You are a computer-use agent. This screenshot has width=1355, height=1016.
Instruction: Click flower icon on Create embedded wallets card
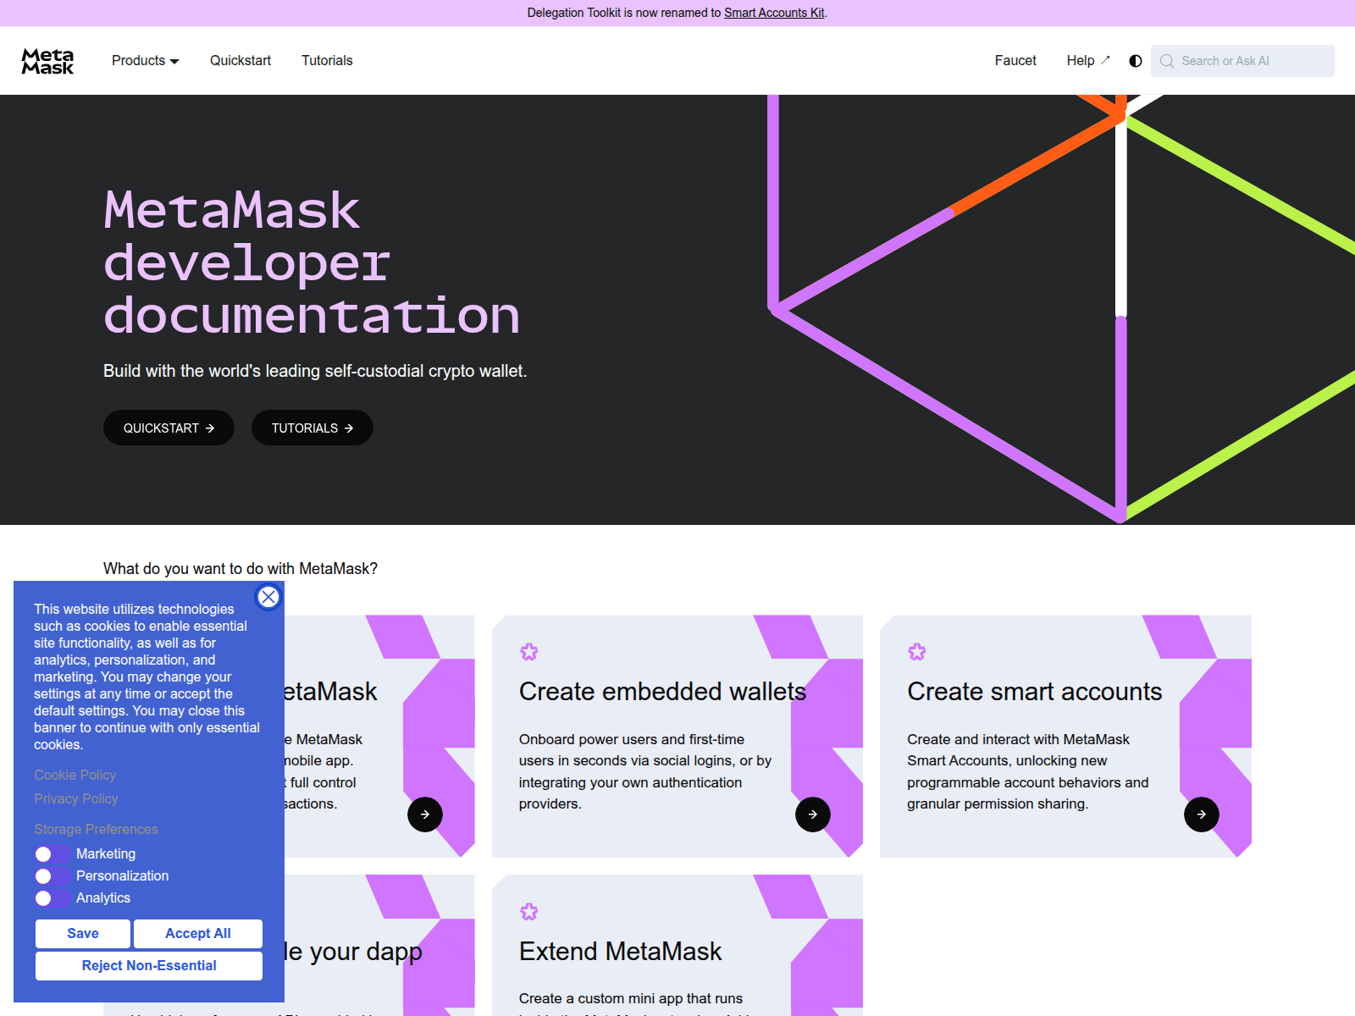pos(529,652)
